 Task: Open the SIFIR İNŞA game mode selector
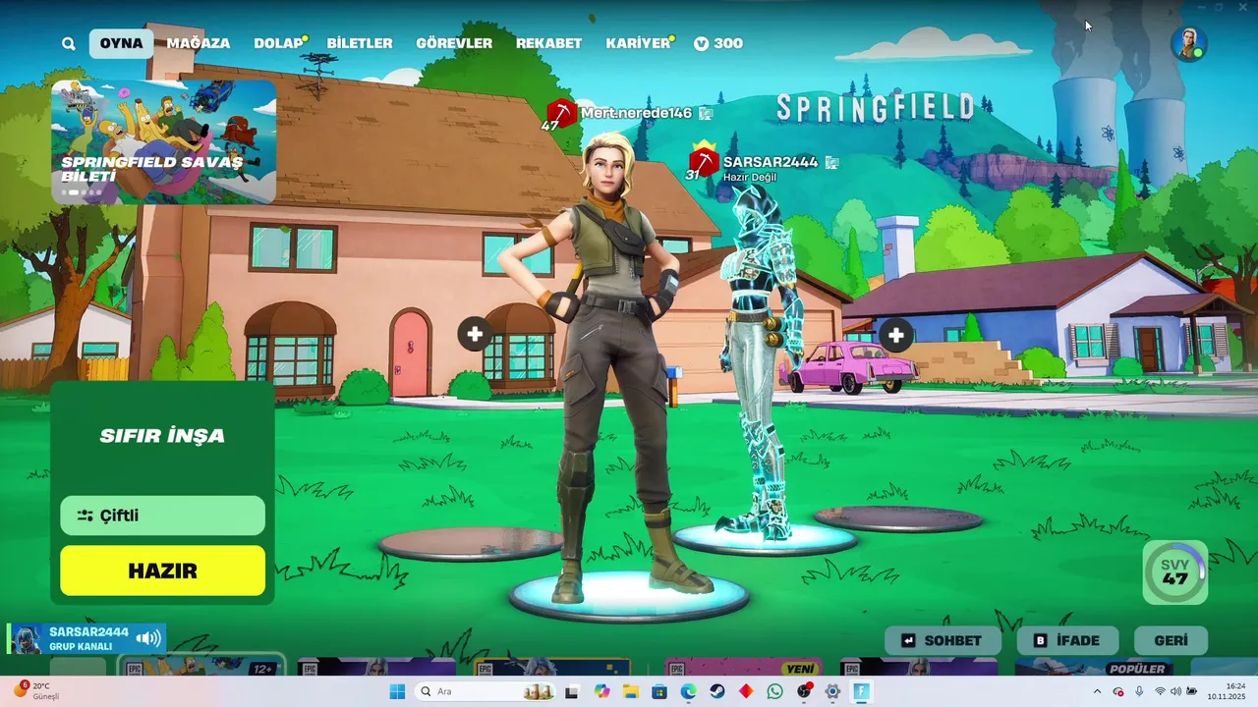coord(162,436)
